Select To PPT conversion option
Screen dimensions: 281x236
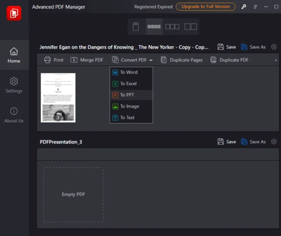127,95
